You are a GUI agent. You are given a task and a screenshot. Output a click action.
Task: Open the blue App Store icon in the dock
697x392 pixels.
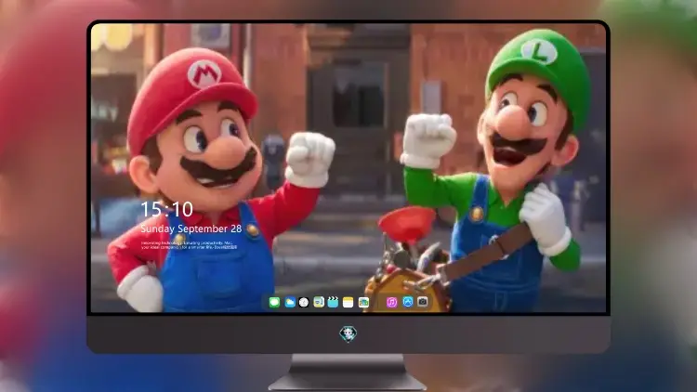coord(408,302)
